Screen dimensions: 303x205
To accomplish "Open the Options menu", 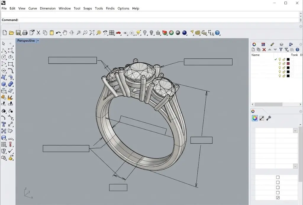I will (x=123, y=8).
